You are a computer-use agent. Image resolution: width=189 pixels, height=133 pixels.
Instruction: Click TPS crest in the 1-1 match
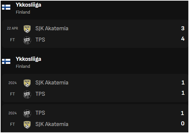pos(27,94)
